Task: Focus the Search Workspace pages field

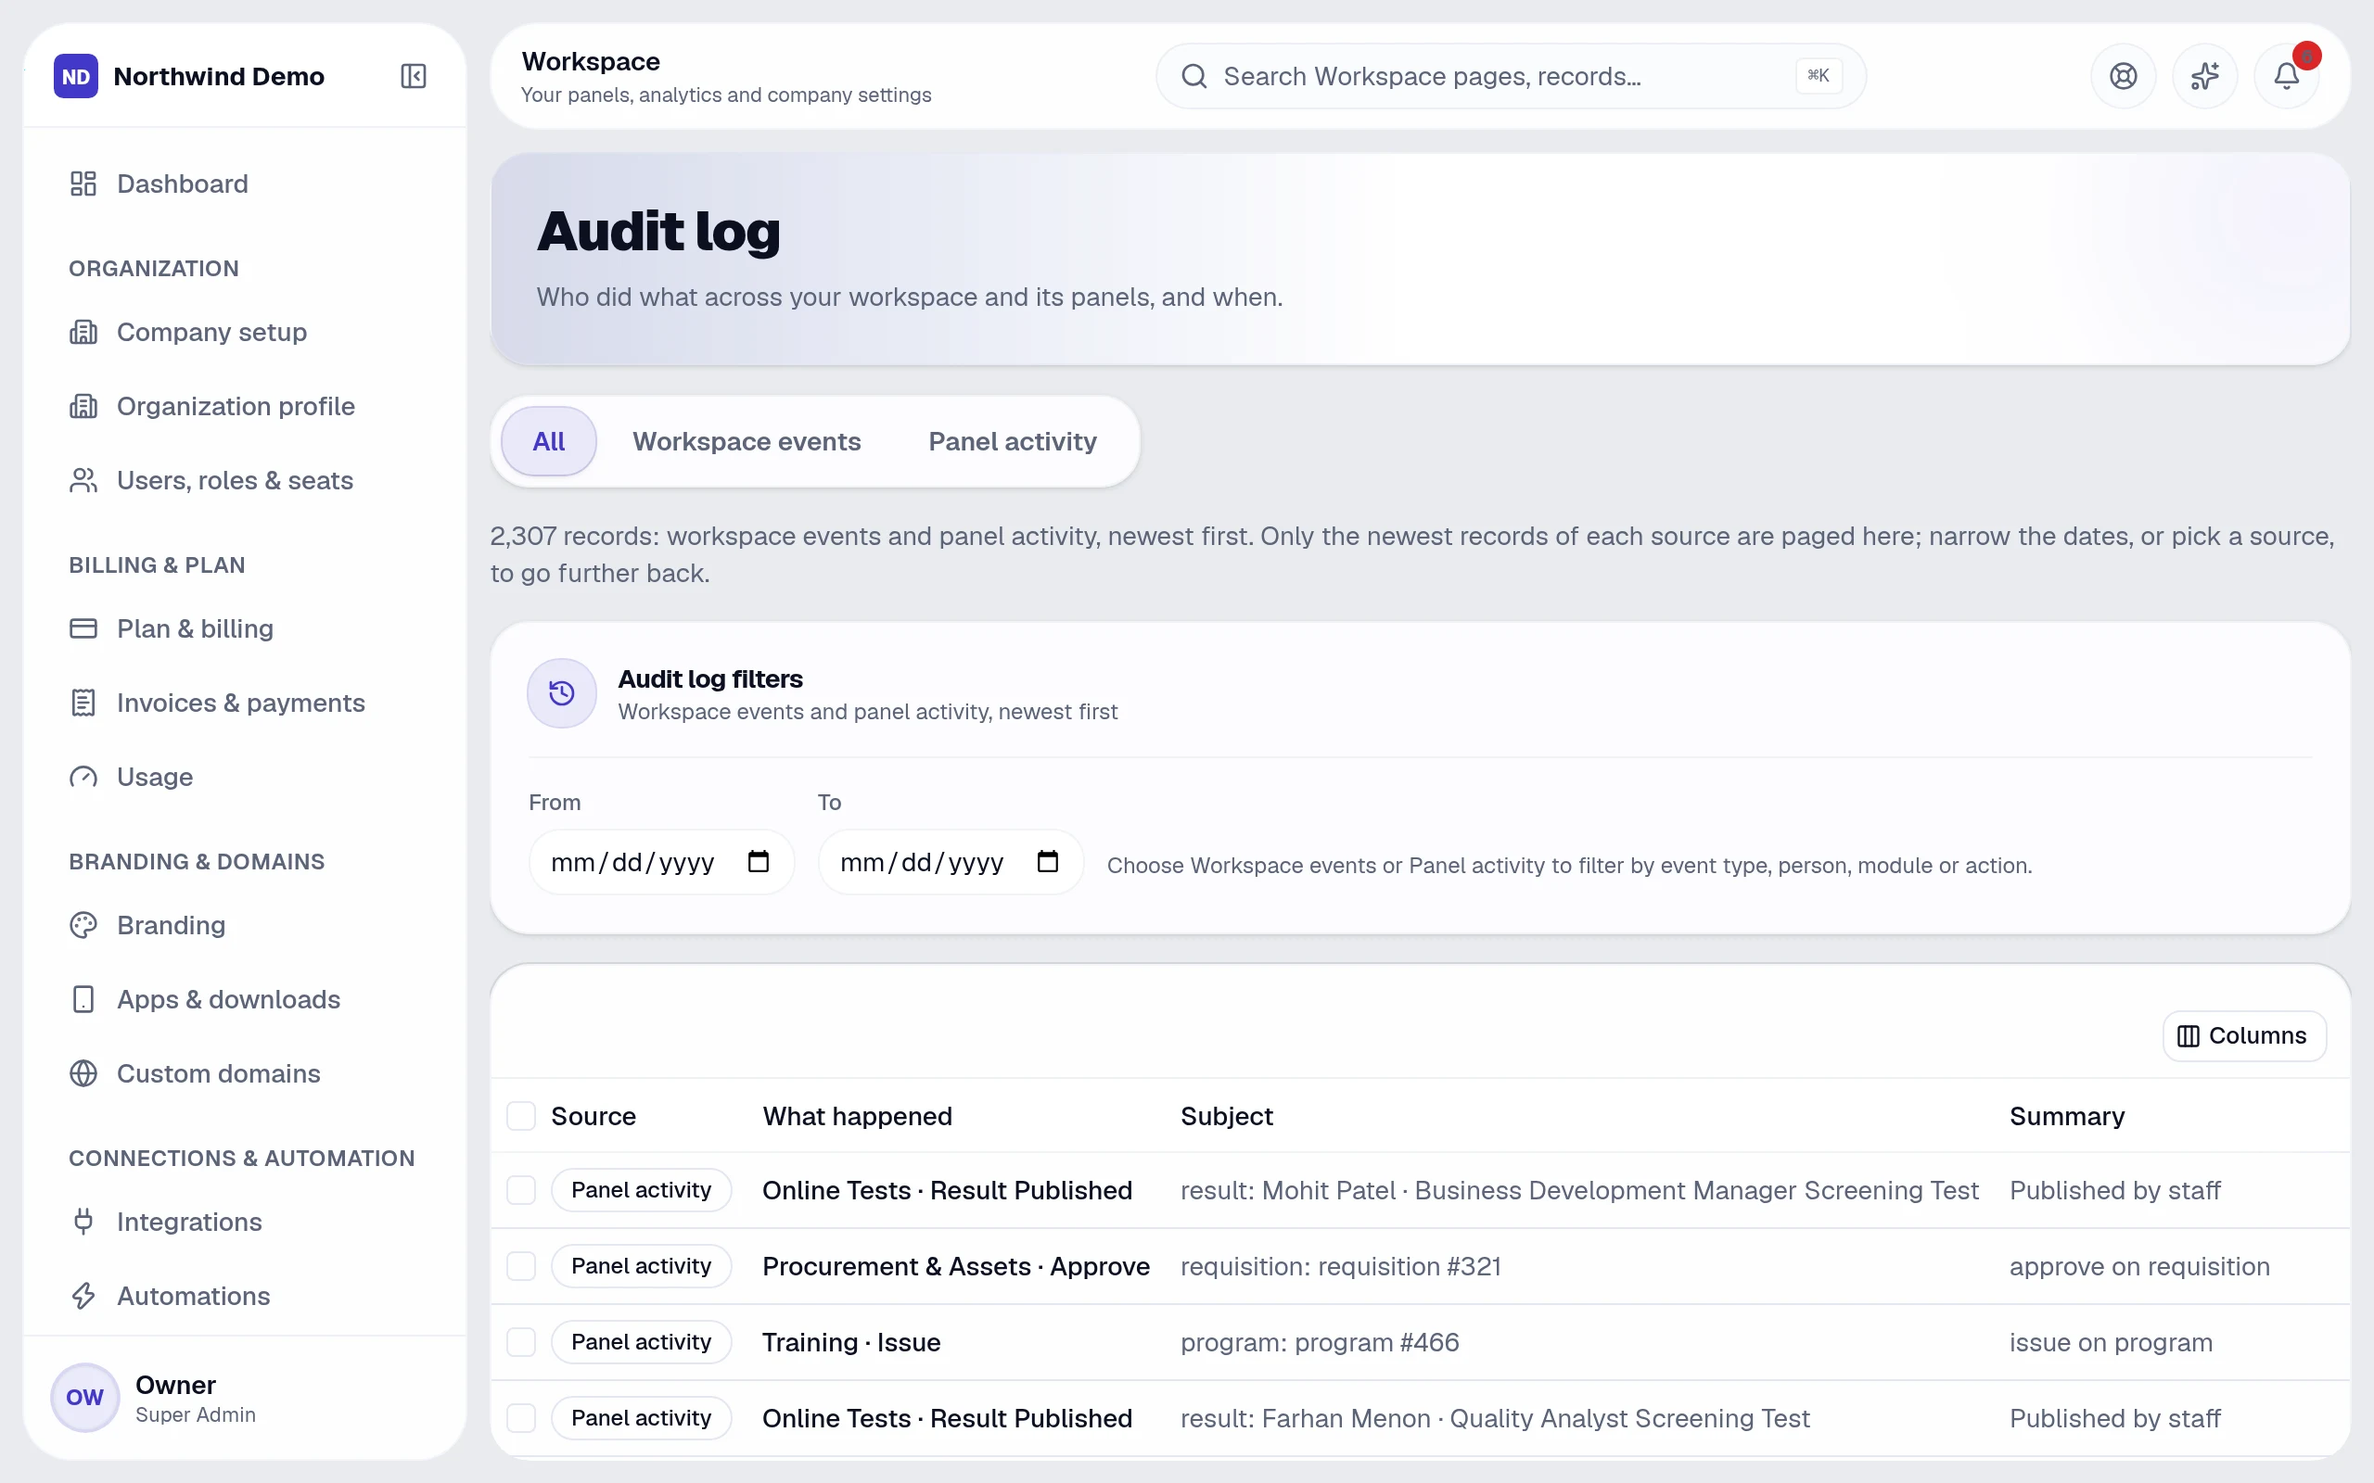Action: click(1511, 77)
